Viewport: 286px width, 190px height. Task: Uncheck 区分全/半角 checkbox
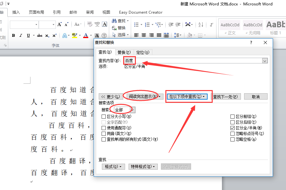[x=232, y=128]
